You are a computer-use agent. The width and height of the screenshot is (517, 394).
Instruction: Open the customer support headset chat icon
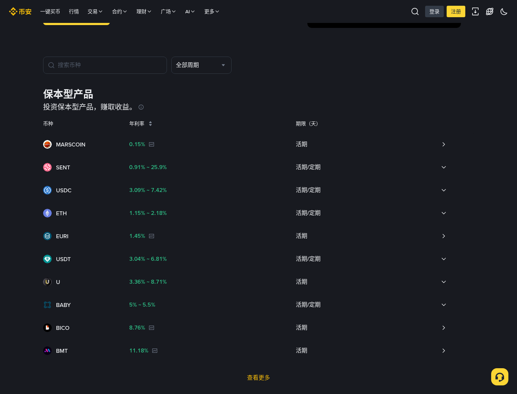tap(500, 377)
